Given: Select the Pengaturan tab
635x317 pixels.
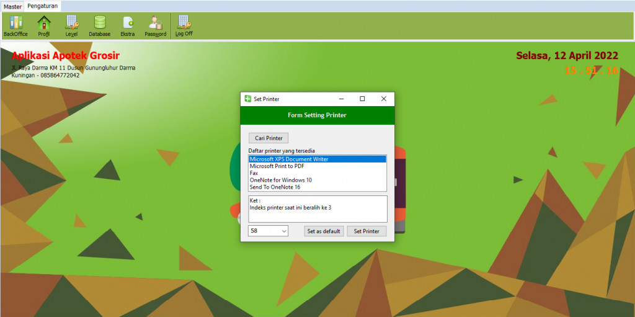Looking at the screenshot, I should click(x=43, y=6).
